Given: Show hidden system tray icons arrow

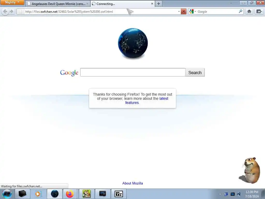Looking at the screenshot, I should pos(220,194).
